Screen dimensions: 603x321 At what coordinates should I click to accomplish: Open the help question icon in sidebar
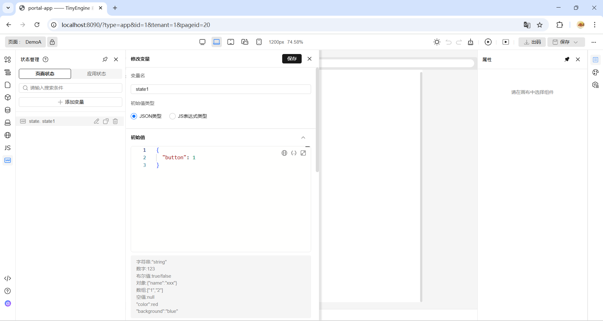[8, 291]
